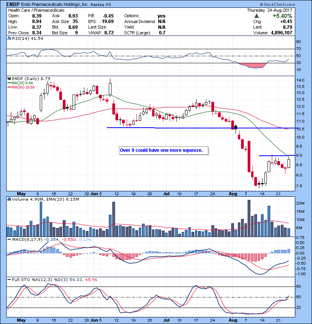Click the Chg value +0.45

click(x=286, y=21)
